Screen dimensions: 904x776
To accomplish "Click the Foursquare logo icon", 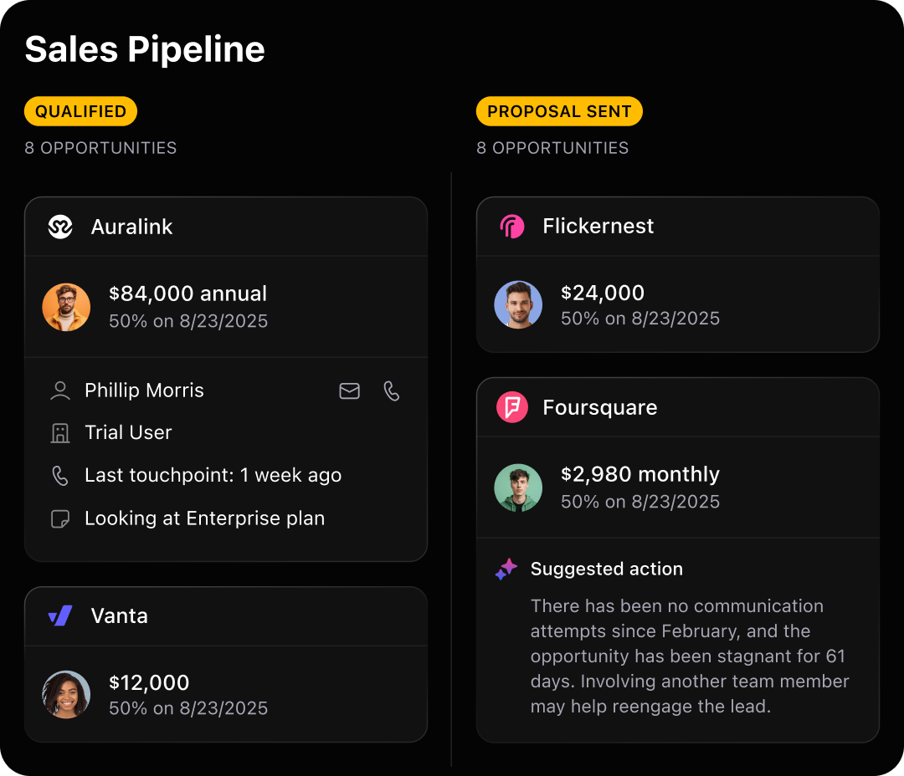I will pyautogui.click(x=512, y=407).
